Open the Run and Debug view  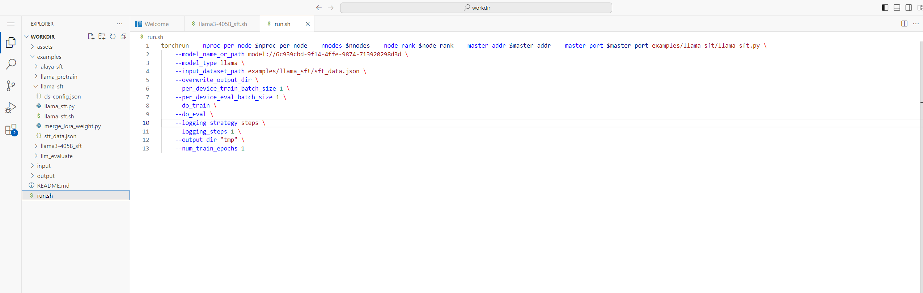point(11,108)
